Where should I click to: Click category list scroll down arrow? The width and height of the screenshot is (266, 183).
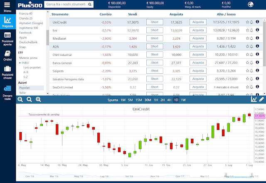click(47, 94)
